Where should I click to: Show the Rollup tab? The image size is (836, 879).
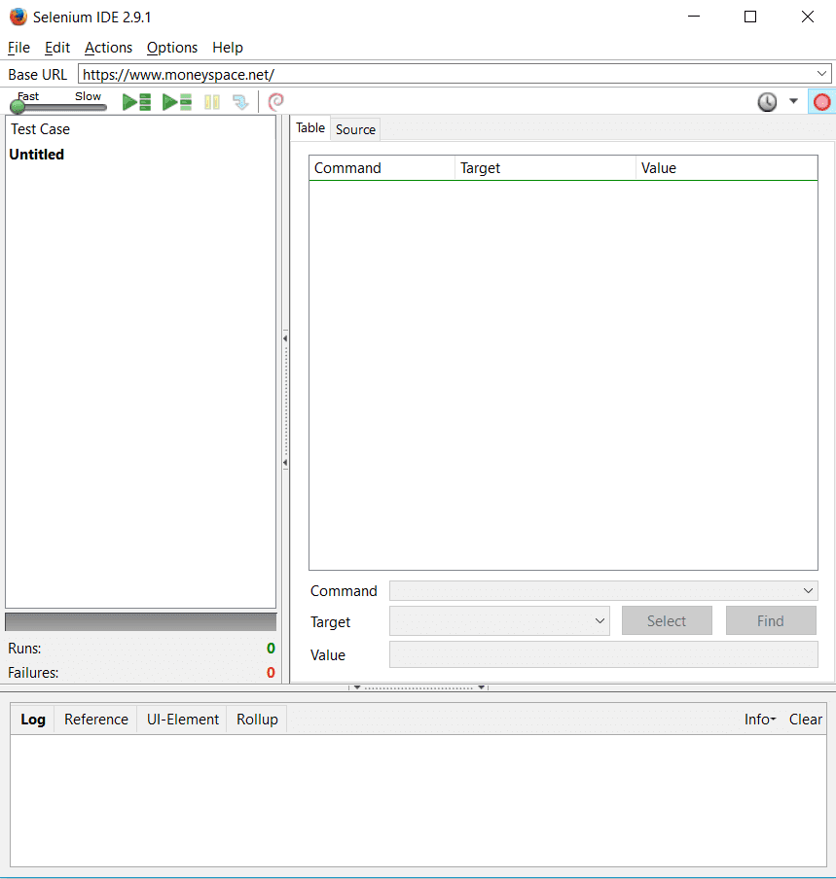(x=257, y=720)
